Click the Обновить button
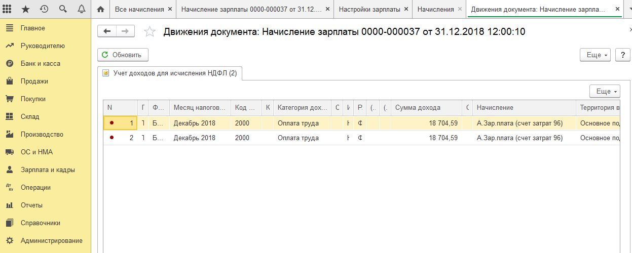This screenshot has width=632, height=253. [x=123, y=55]
